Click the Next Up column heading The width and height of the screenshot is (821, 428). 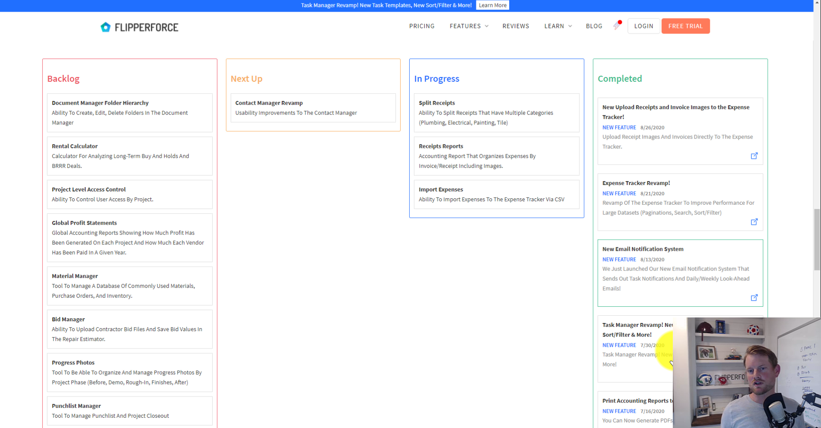[x=246, y=79]
